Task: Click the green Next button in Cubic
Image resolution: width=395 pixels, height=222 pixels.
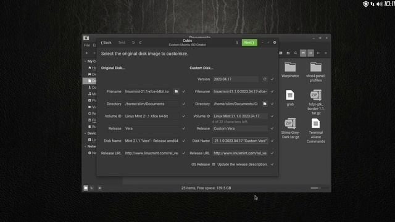Action: coord(249,43)
